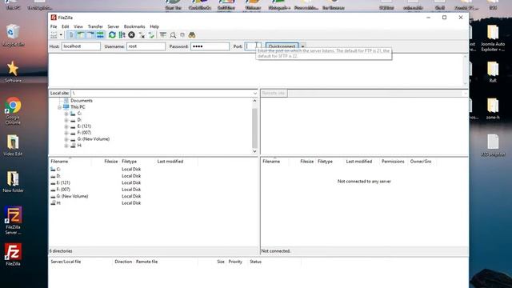512x288 pixels.
Task: Click local tree vertical scrollbar
Action: (x=254, y=128)
